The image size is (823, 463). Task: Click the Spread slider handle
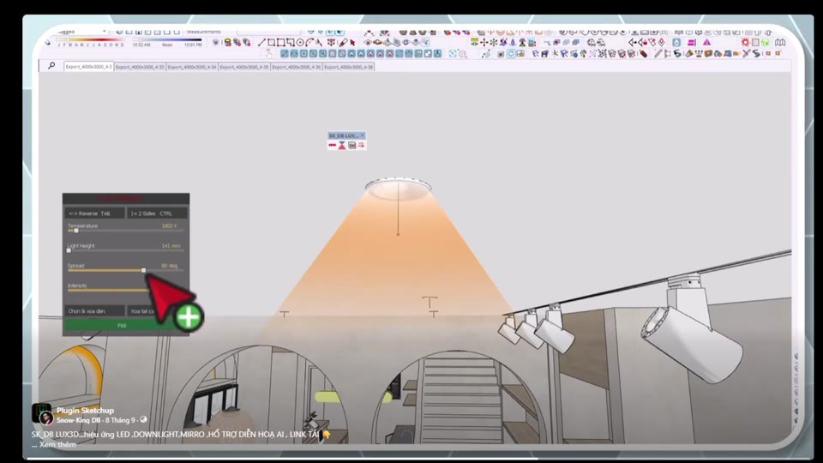click(x=143, y=270)
